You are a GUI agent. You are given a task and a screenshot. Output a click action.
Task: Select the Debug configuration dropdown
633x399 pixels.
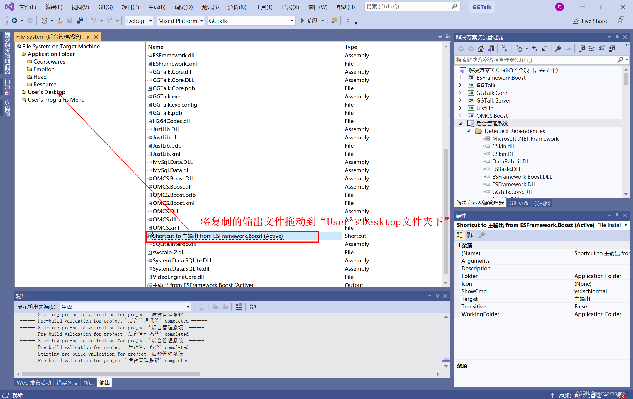[x=139, y=21]
